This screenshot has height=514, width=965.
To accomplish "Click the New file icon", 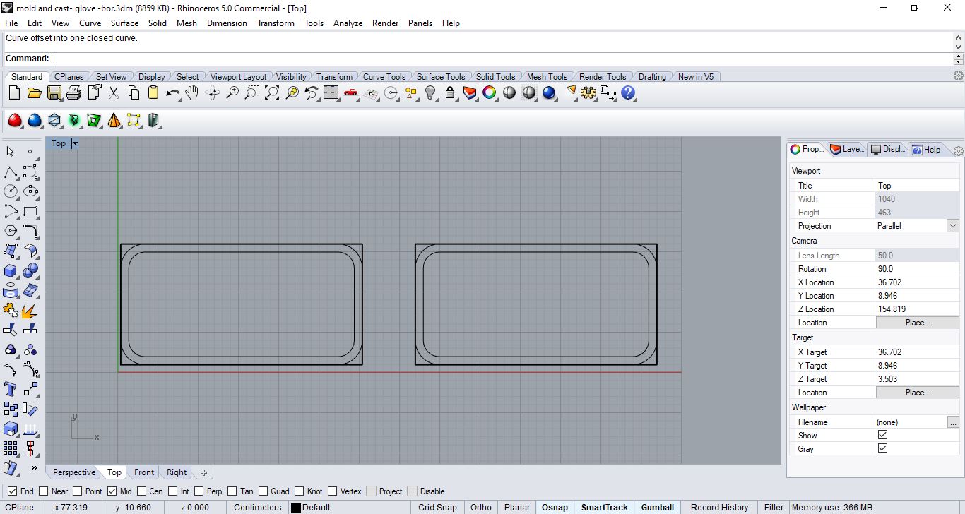I will pyautogui.click(x=14, y=92).
